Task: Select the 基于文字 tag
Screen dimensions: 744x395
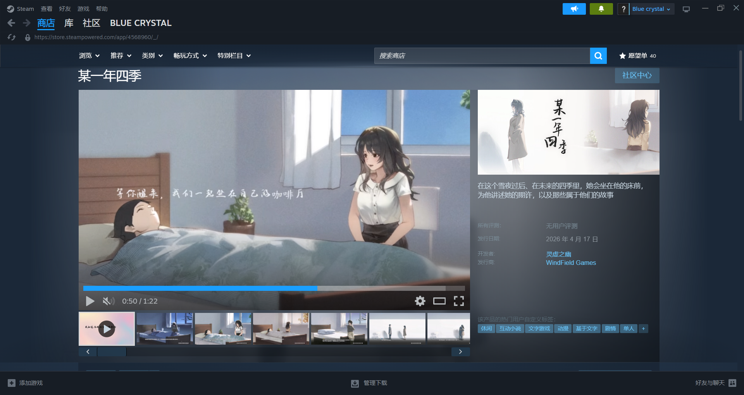Action: [586, 328]
